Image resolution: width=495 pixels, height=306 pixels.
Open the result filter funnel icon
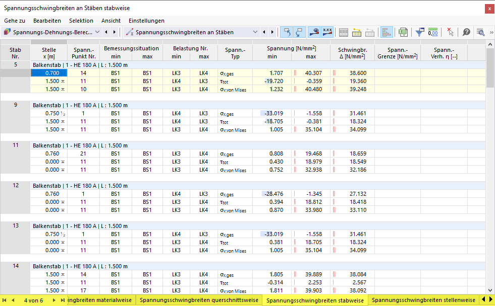click(x=419, y=32)
